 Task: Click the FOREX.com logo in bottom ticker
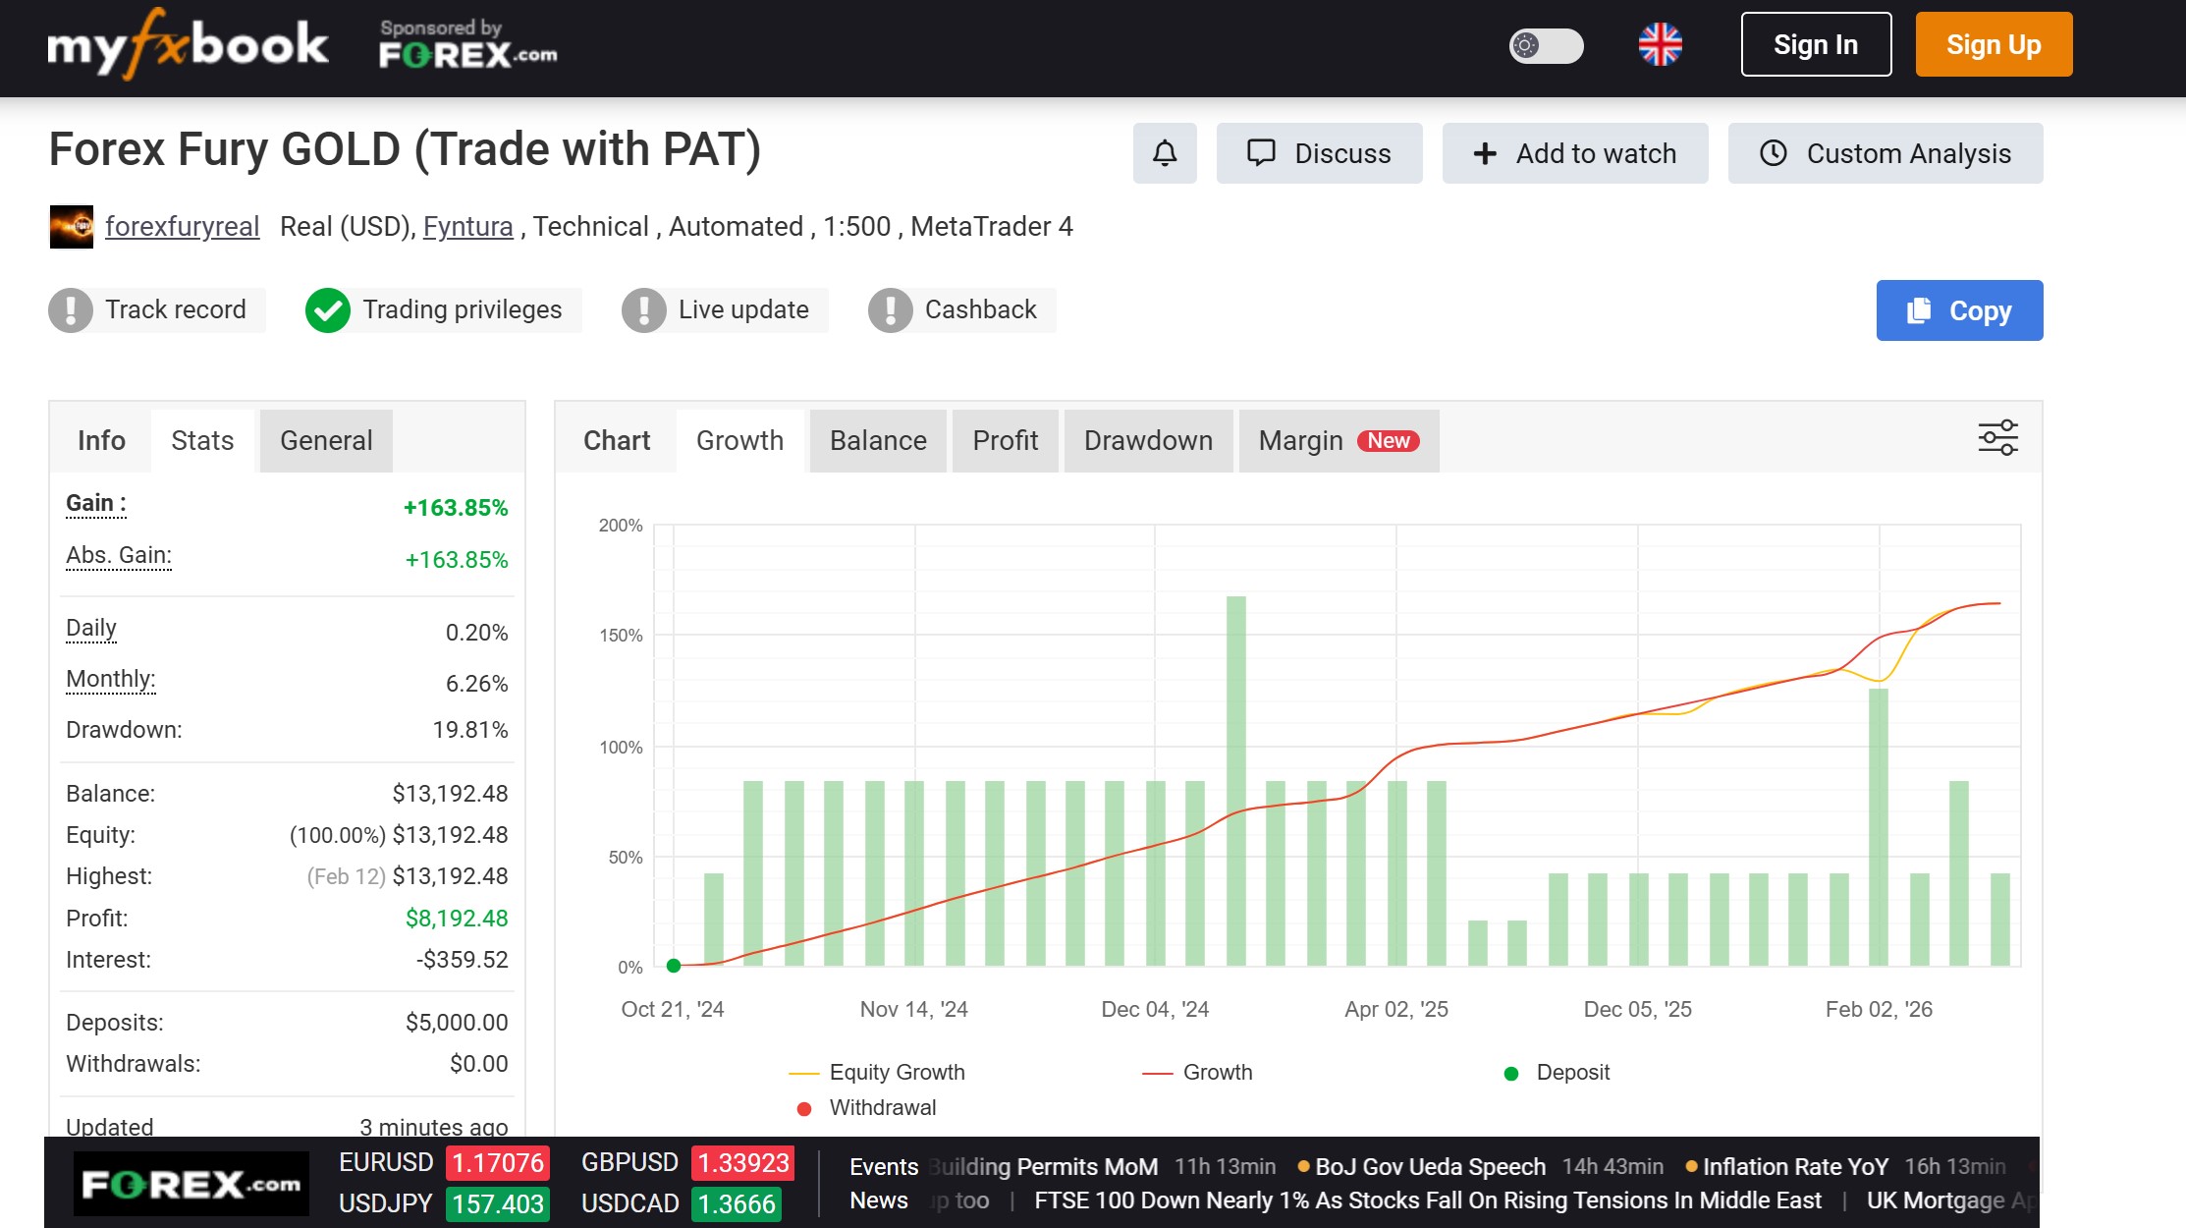[x=191, y=1184]
